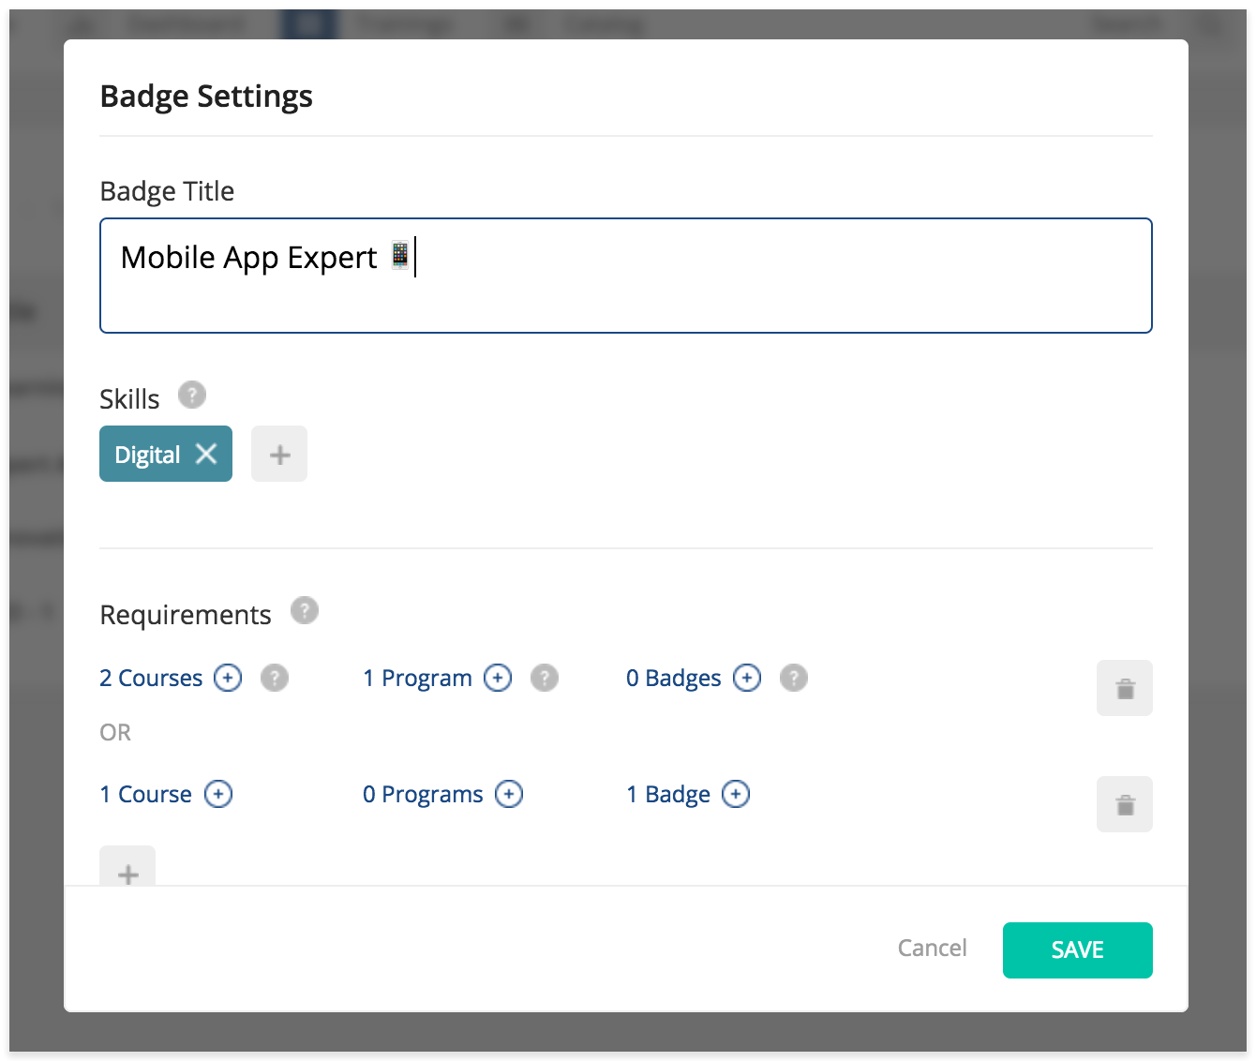Open the 2 Courses link
The height and width of the screenshot is (1061, 1256).
(151, 679)
